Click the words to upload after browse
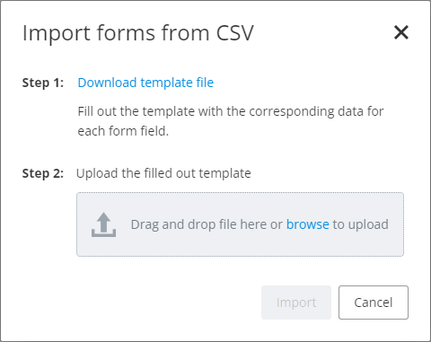 (x=361, y=224)
